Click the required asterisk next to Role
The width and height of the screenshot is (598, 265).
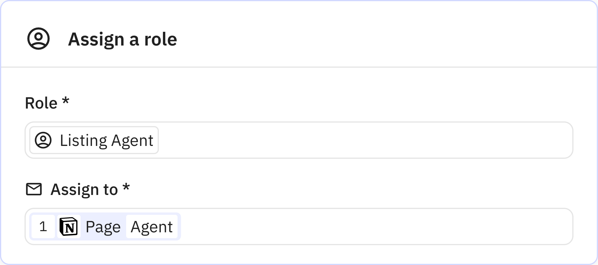pos(66,102)
